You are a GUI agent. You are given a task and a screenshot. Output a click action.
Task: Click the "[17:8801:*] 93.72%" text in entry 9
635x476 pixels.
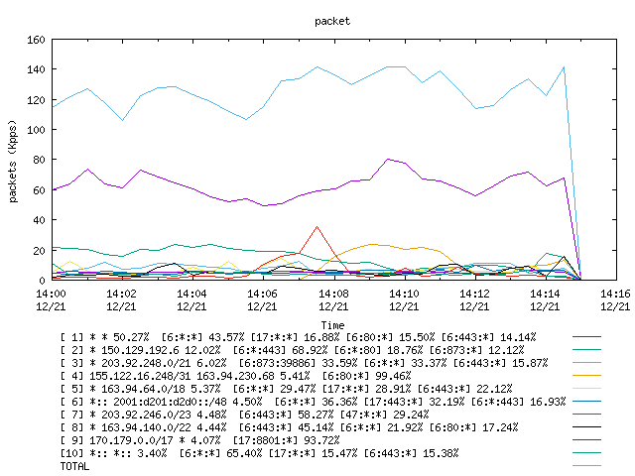click(287, 440)
